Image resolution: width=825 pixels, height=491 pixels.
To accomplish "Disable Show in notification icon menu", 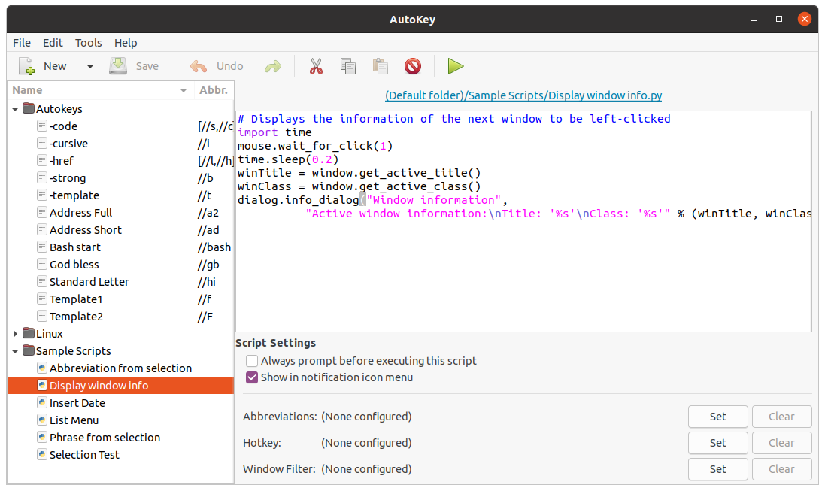I will (x=252, y=377).
